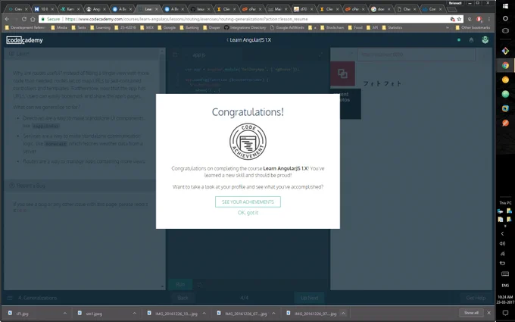The image size is (515, 322).
Task: Open the Food bookmarks folder
Action: [355, 27]
